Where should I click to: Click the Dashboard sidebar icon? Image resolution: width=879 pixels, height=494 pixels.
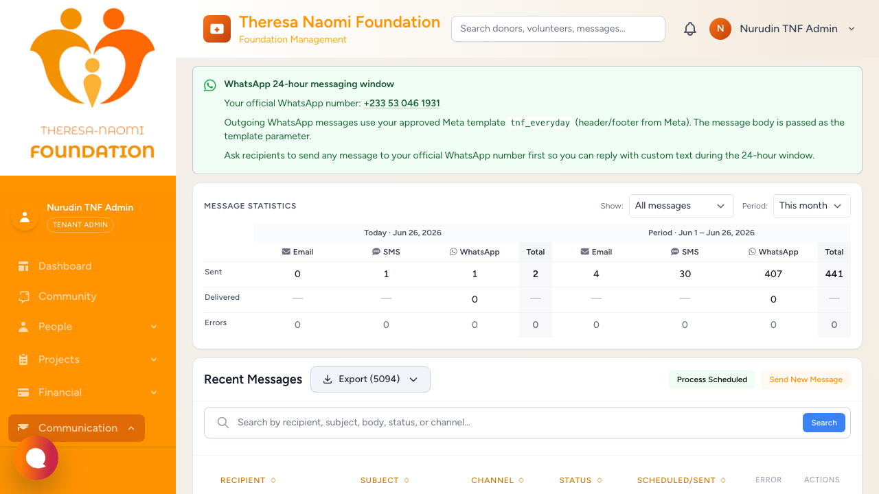pyautogui.click(x=24, y=266)
